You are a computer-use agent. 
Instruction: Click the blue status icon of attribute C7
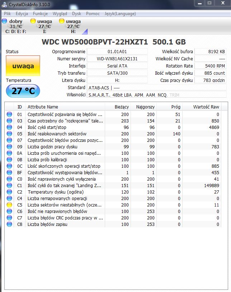pos(9,218)
